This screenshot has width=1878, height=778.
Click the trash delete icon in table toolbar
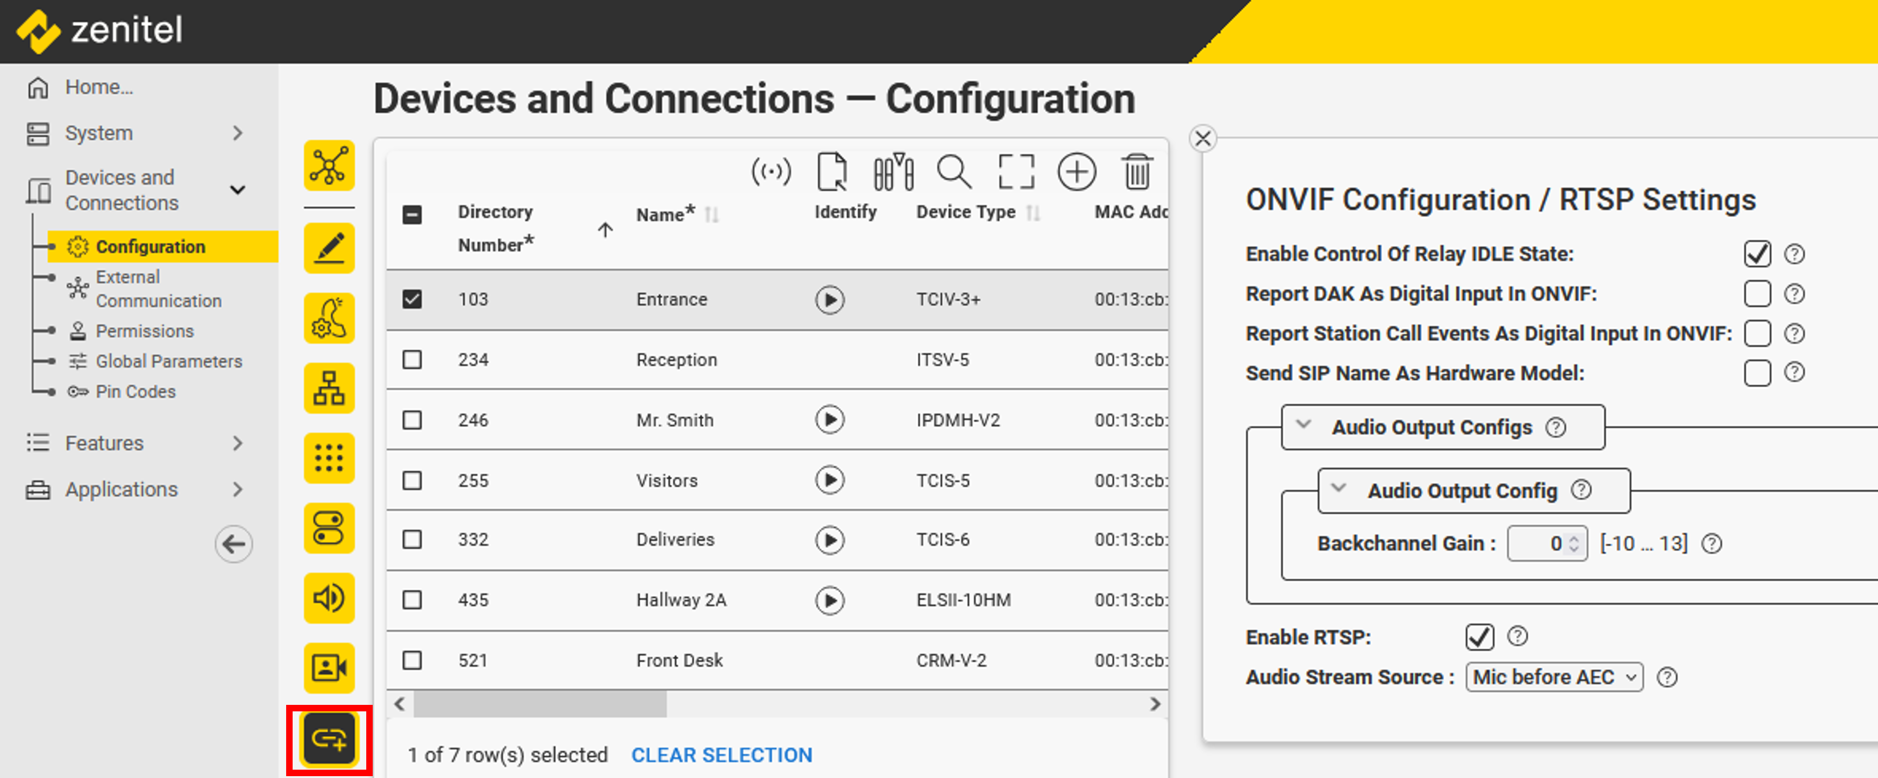[x=1136, y=172]
